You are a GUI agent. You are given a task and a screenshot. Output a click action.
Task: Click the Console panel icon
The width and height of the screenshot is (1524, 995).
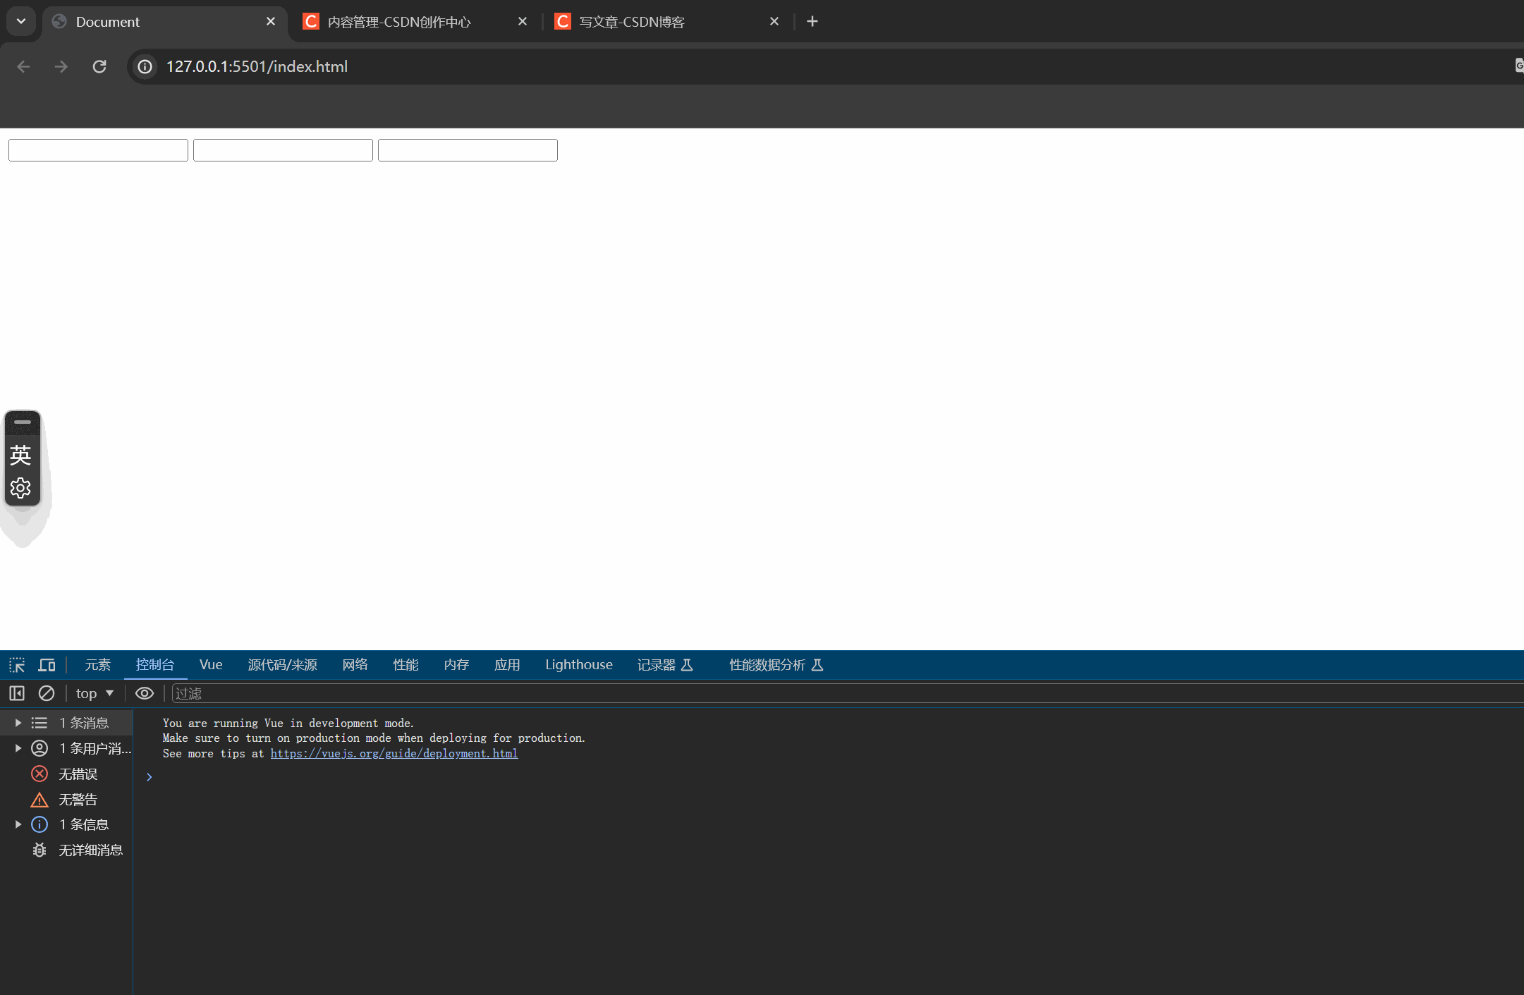click(x=154, y=664)
